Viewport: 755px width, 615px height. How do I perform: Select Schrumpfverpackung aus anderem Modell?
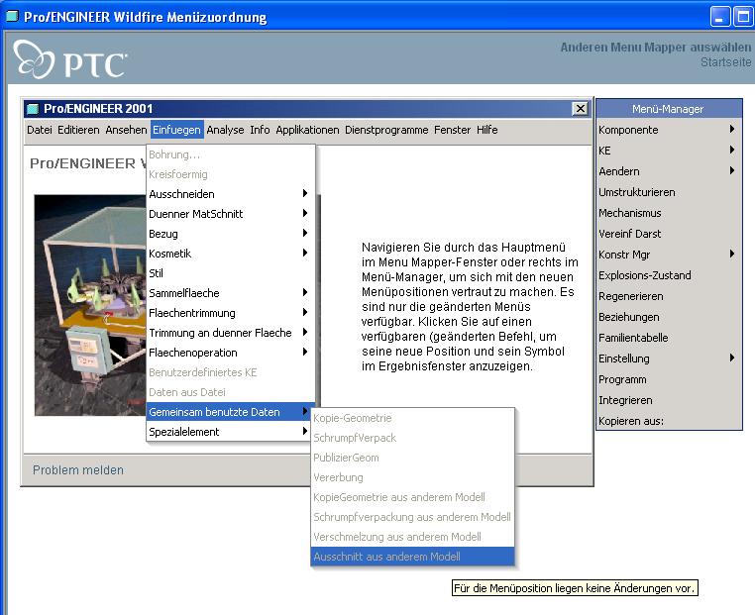[412, 517]
